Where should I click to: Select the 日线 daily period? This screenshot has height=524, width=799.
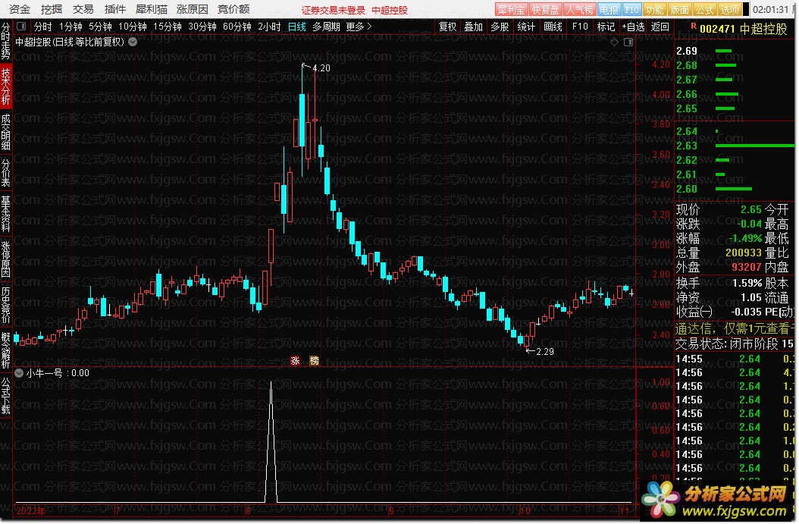(296, 27)
